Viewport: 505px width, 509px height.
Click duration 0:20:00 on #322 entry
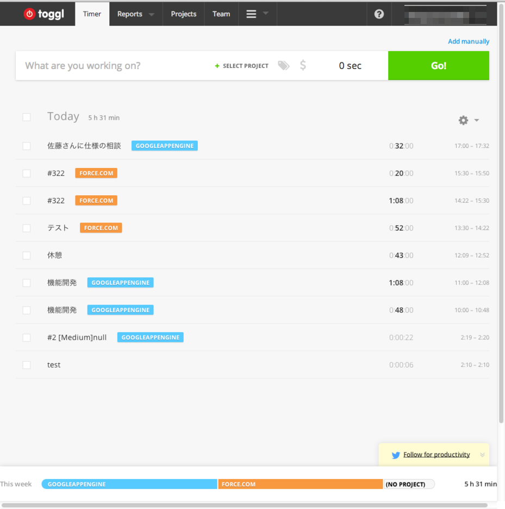click(x=401, y=173)
